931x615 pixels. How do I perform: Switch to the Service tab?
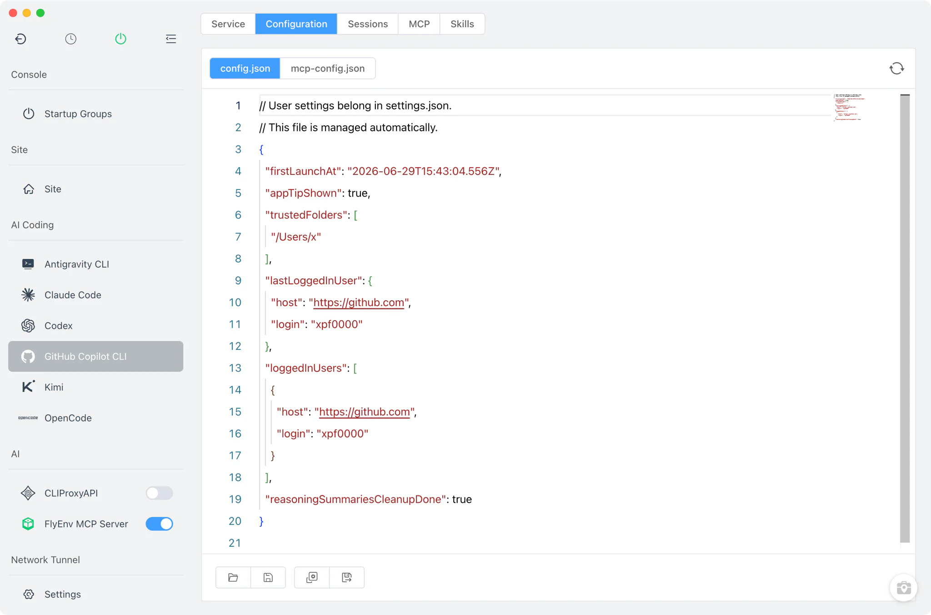click(228, 24)
